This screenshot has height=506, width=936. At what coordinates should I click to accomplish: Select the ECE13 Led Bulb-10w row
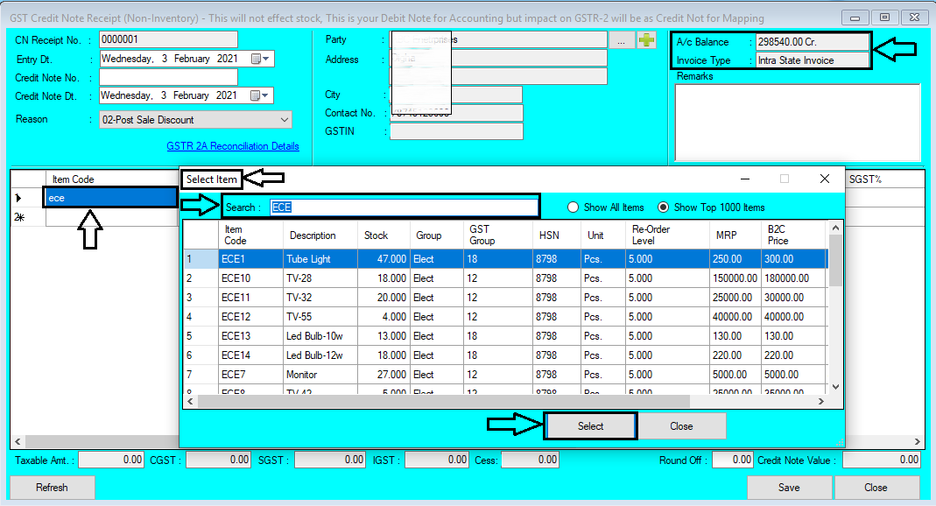pyautogui.click(x=438, y=335)
